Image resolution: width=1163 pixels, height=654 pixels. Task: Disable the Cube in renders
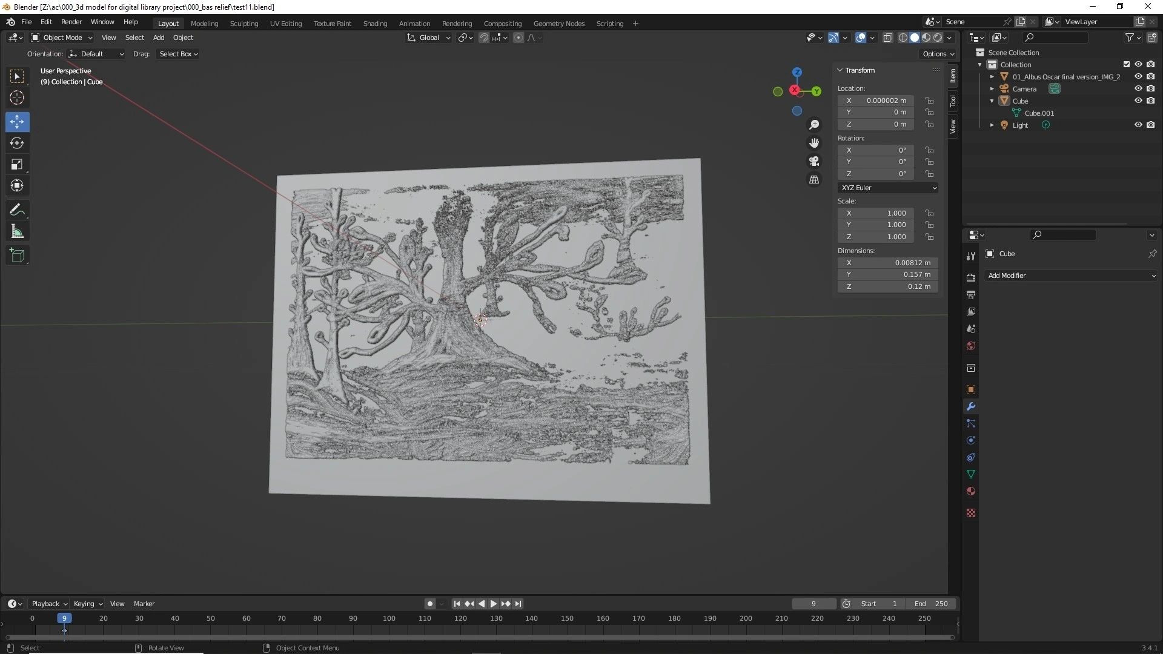(x=1150, y=101)
